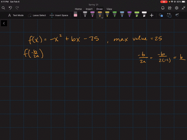Pick the yellow pen
Screen dimensions: 187x140
tap(107, 14)
